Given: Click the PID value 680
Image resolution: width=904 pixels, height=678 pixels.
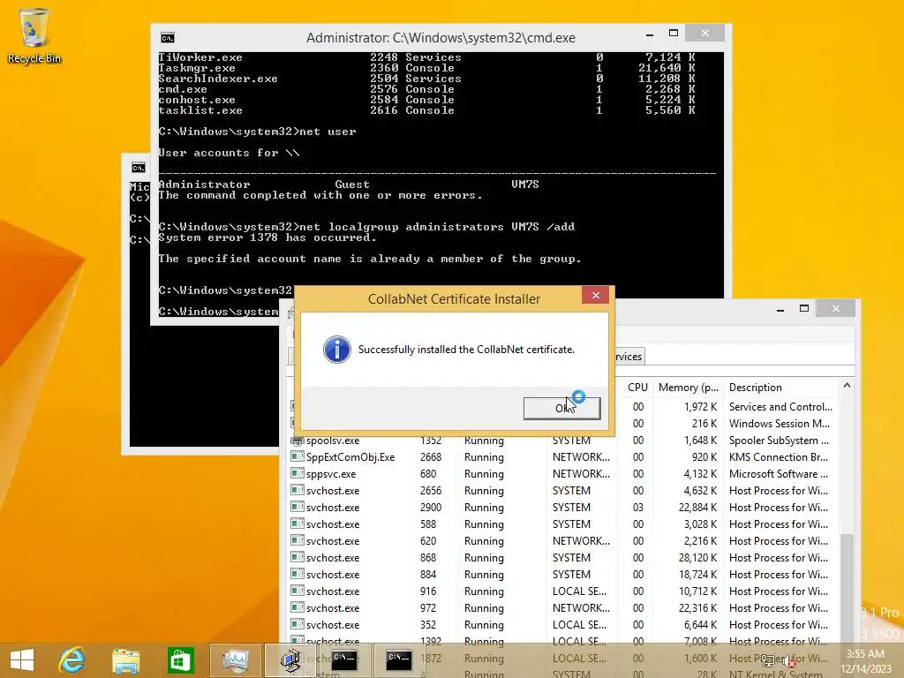Looking at the screenshot, I should 428,474.
